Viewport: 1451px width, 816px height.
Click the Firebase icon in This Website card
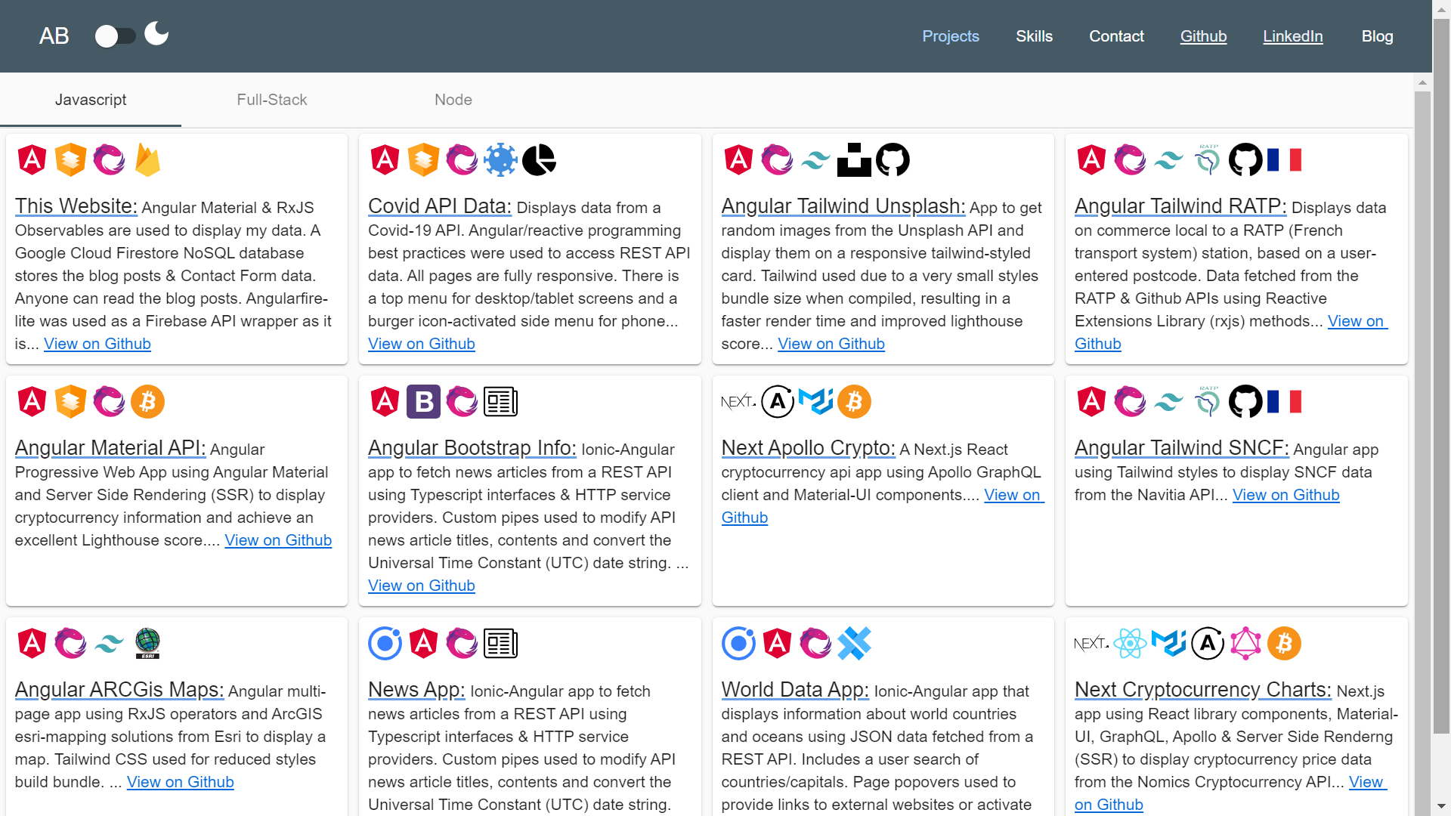pos(147,160)
